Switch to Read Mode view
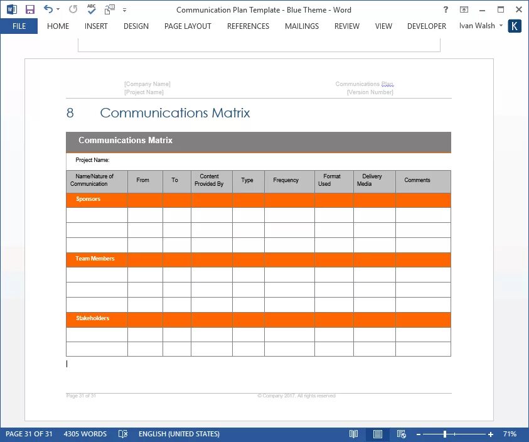The image size is (529, 442). point(353,434)
